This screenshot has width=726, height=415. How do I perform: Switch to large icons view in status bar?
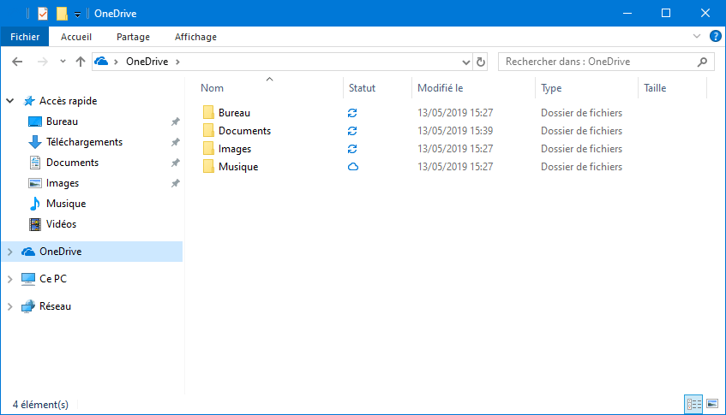click(712, 405)
